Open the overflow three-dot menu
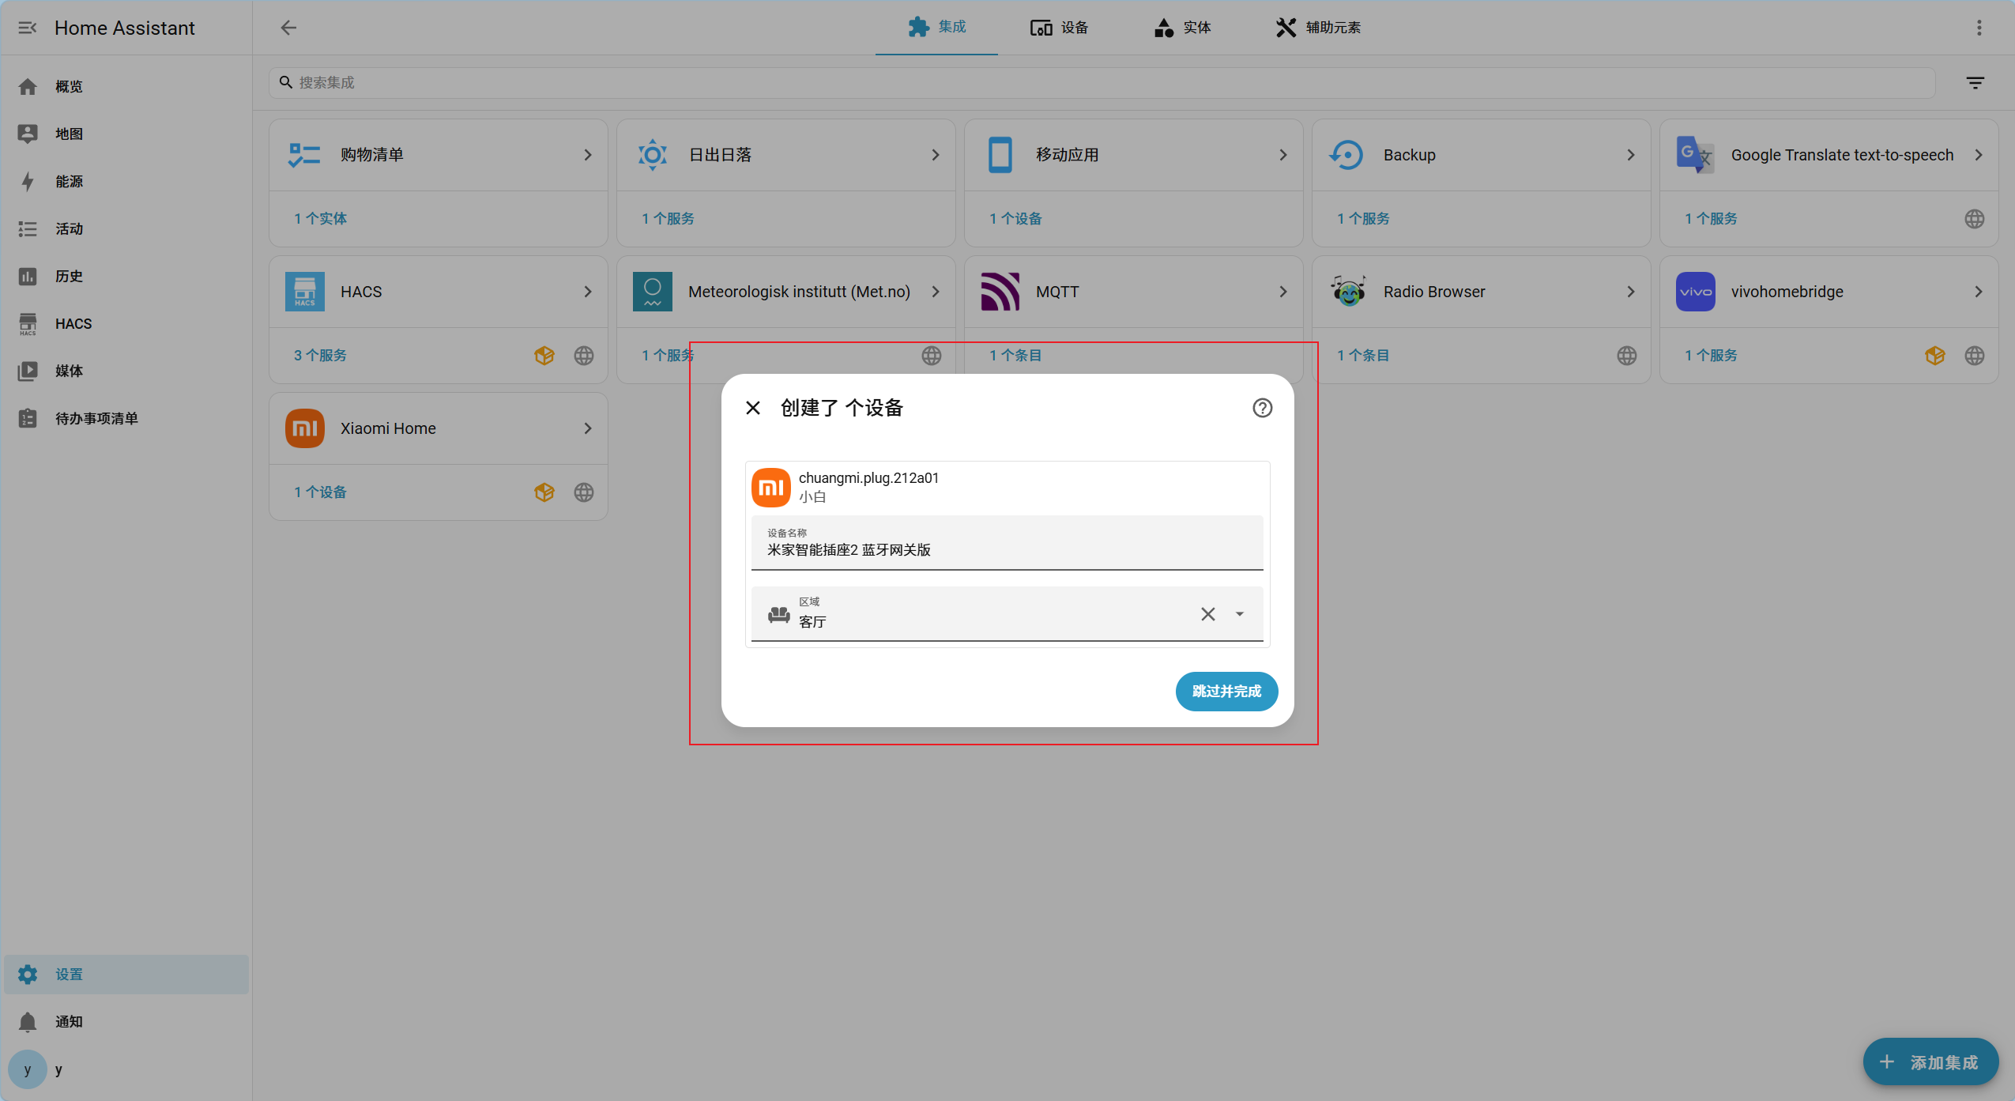Viewport: 2015px width, 1101px height. [x=1979, y=27]
